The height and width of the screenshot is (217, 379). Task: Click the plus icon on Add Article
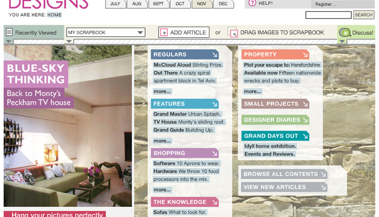click(x=164, y=33)
